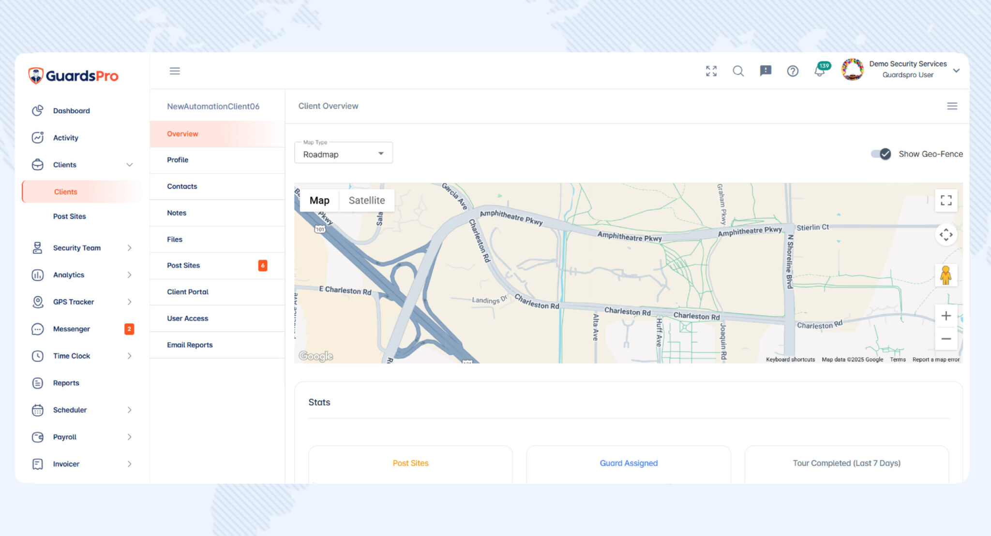Collapse the Clients menu chevron

pyautogui.click(x=129, y=165)
